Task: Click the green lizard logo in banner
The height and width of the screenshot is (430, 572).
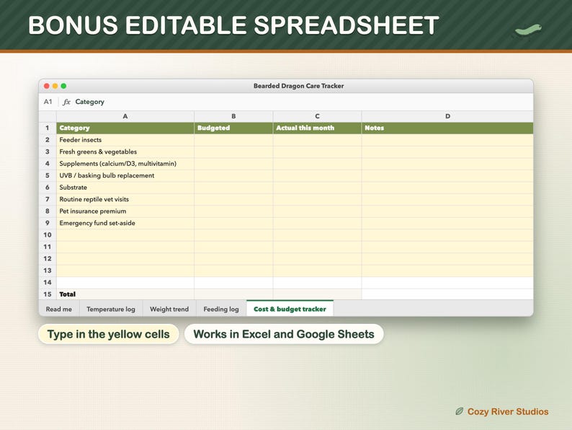Action: [x=528, y=31]
